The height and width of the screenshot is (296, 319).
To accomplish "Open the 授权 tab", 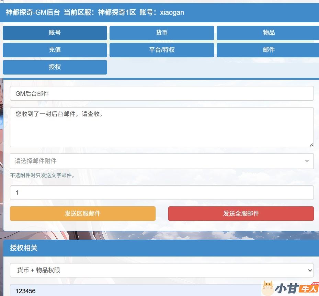I will point(55,67).
